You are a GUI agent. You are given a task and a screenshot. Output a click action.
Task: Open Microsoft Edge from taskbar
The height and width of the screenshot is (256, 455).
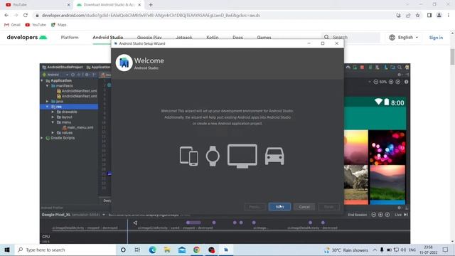pos(152,250)
